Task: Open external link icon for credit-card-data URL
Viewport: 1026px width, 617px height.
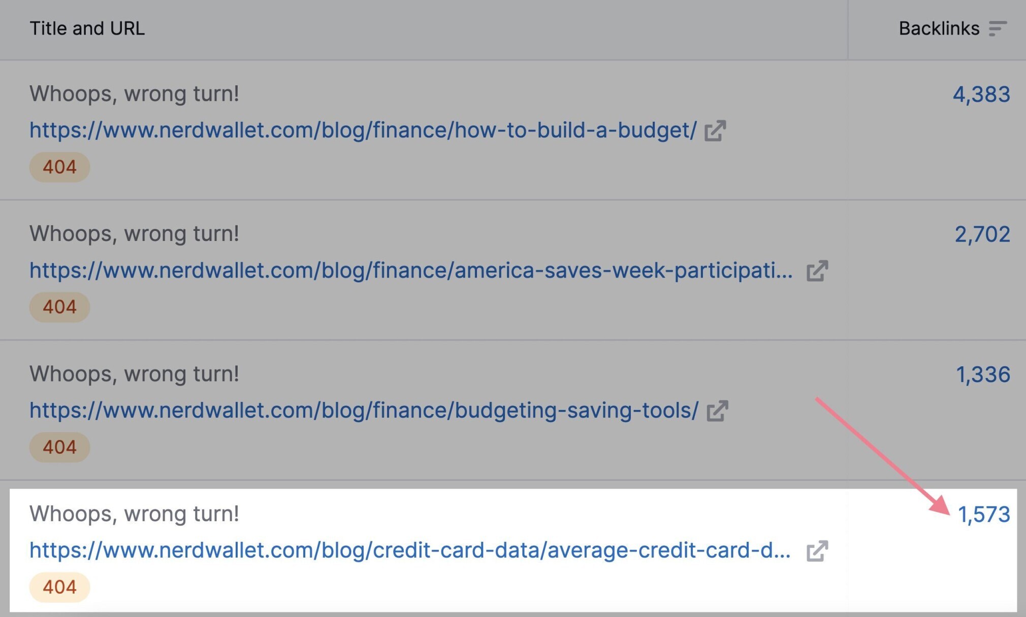Action: (817, 551)
